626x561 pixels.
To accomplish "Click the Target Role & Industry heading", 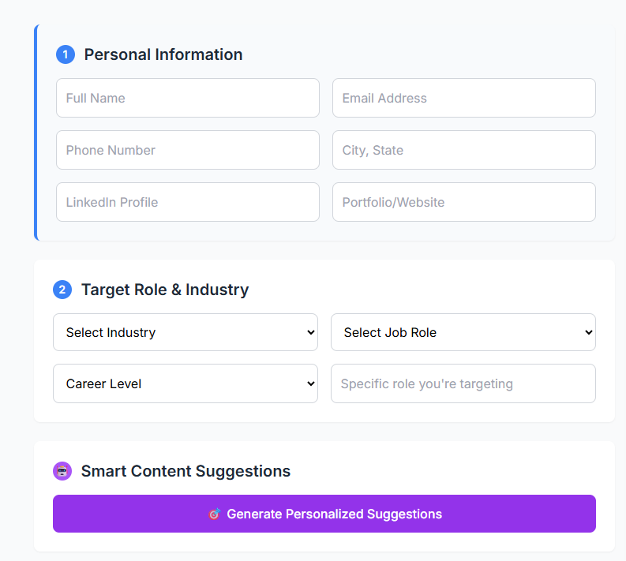I will point(165,290).
